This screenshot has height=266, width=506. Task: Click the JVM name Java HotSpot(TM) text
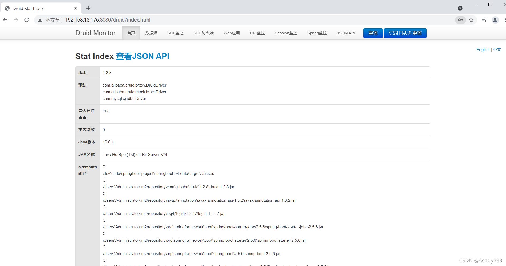[135, 155]
